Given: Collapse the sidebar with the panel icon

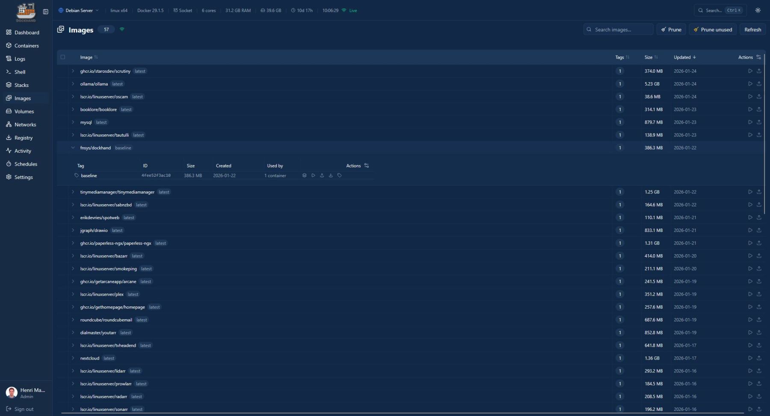Looking at the screenshot, I should pyautogui.click(x=45, y=12).
